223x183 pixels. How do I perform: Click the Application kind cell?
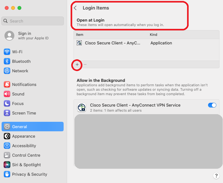coord(161,43)
